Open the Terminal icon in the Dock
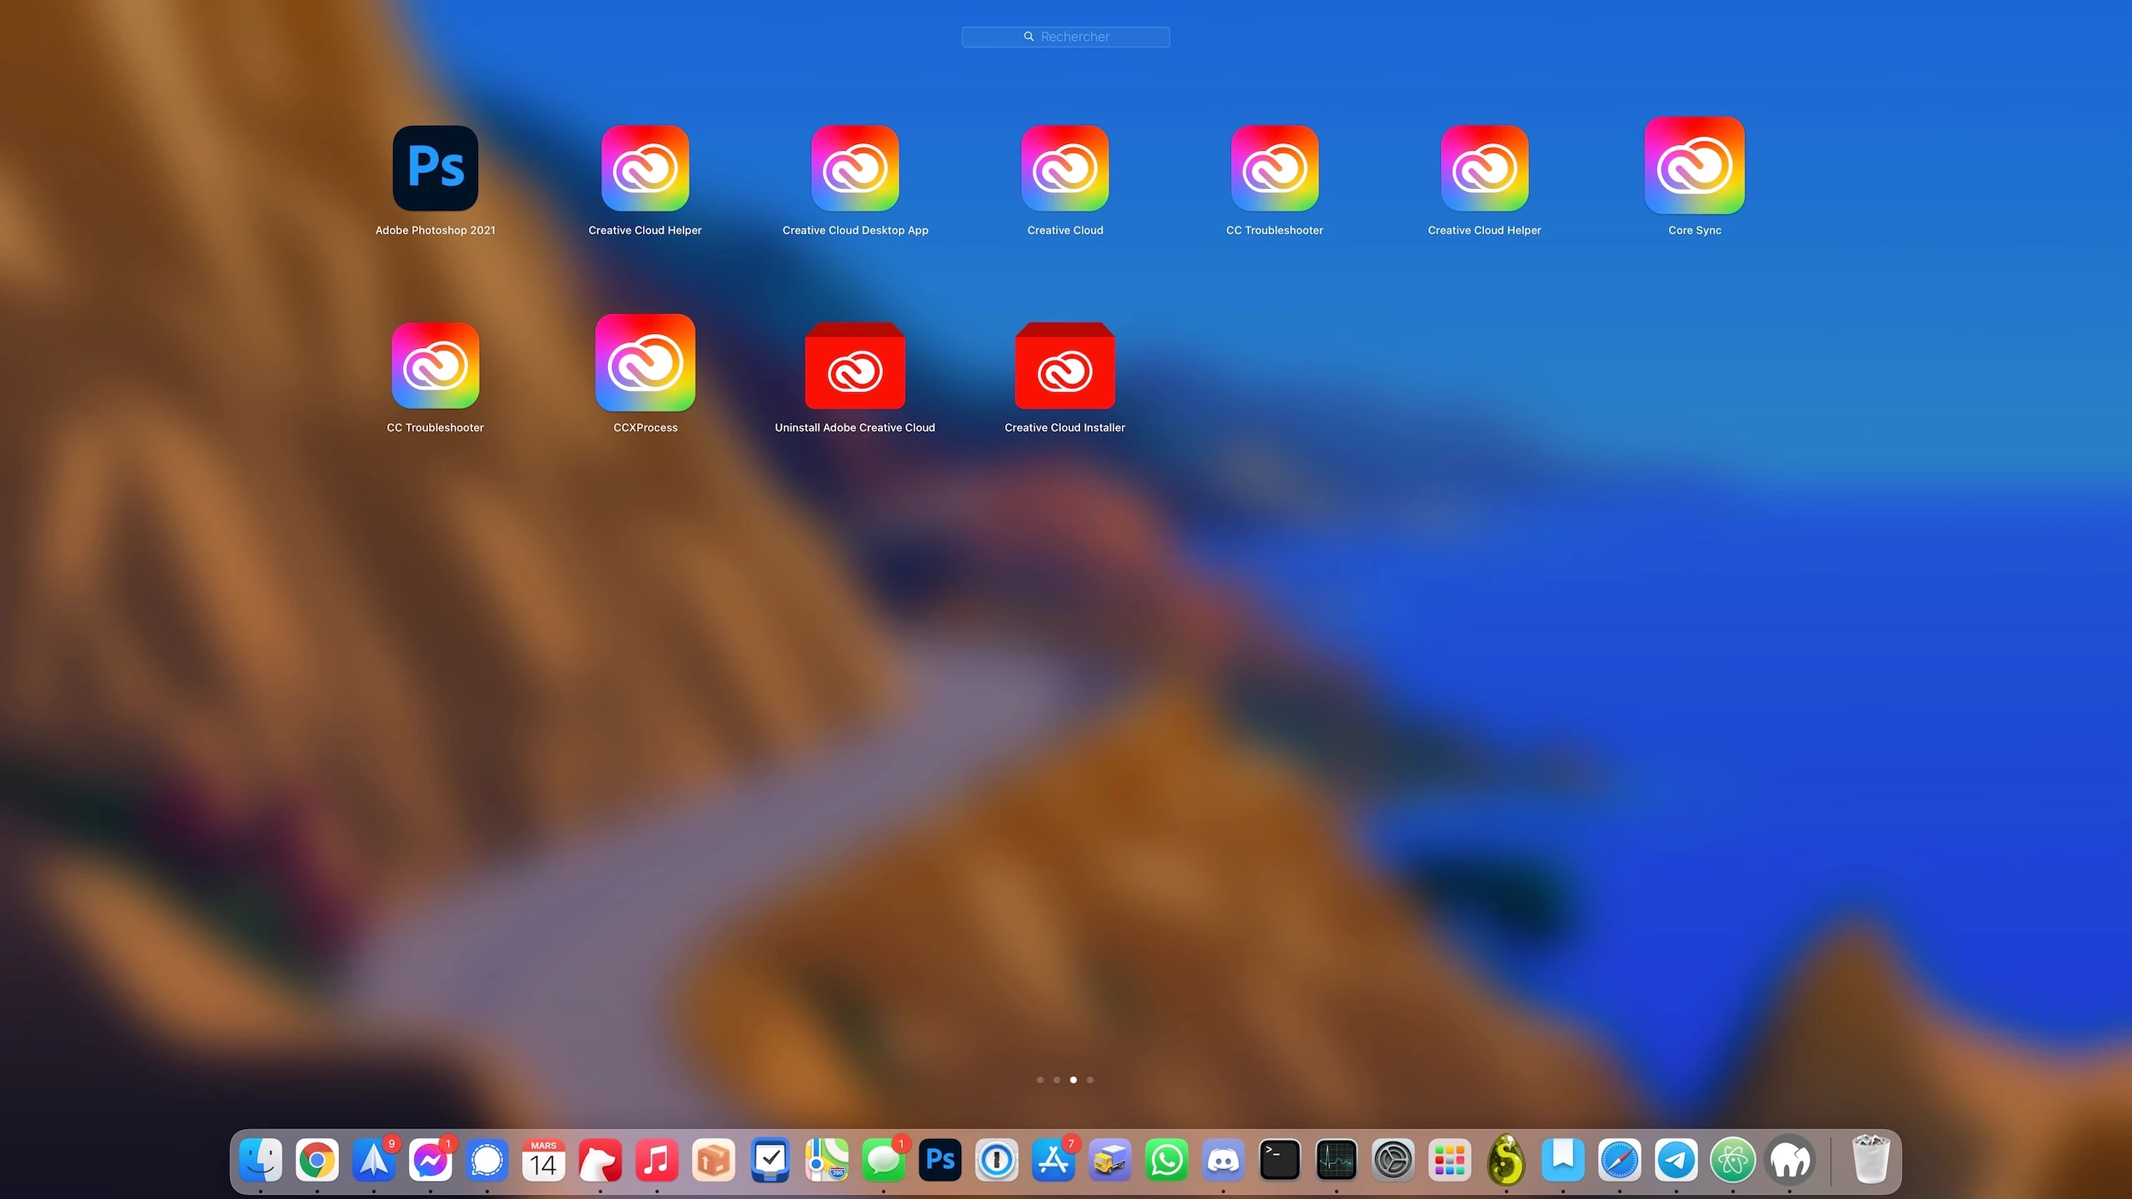Screen dimensions: 2132x1199 [x=1279, y=1160]
